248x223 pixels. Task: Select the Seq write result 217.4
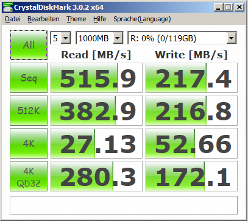click(191, 78)
